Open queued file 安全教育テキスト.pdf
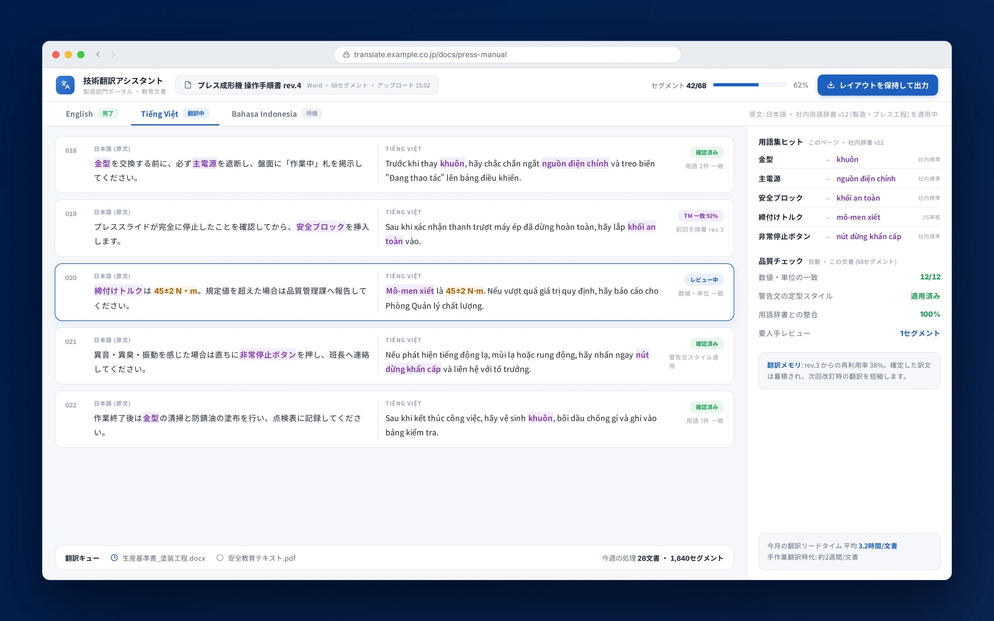 [x=262, y=558]
